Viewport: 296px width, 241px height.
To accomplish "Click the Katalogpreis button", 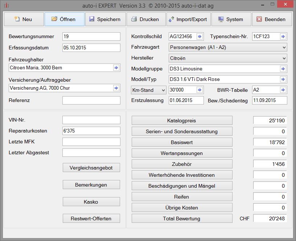I will point(182,120).
